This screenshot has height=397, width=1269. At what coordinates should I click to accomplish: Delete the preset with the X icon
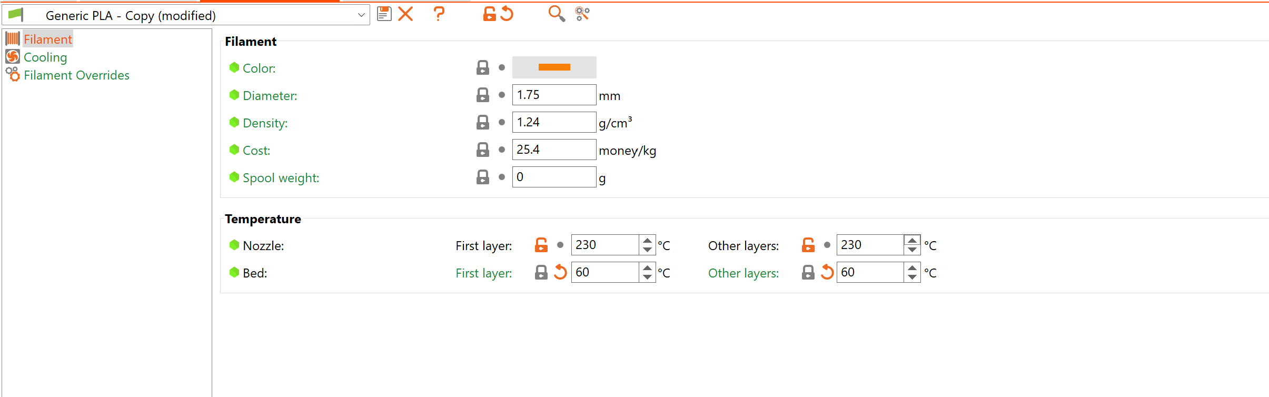click(405, 14)
